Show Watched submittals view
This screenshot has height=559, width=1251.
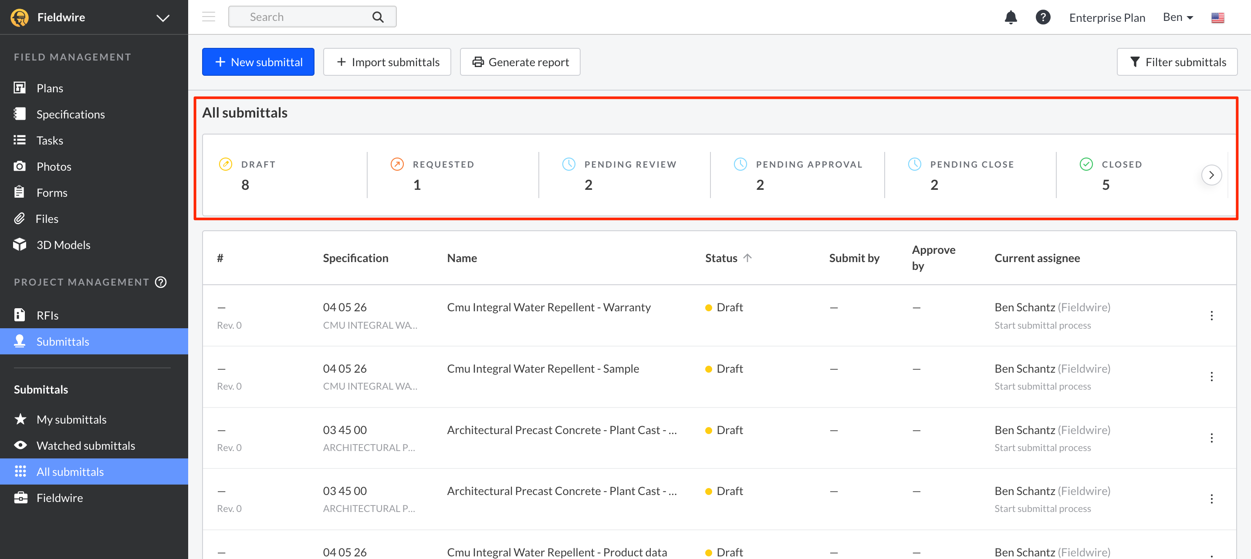pos(94,445)
